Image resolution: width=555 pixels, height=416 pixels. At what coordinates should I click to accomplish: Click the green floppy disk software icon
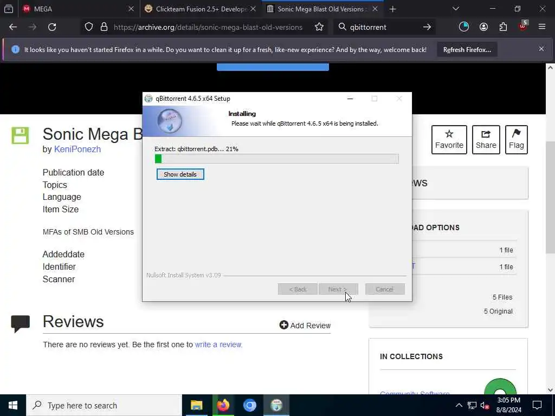coord(20,135)
